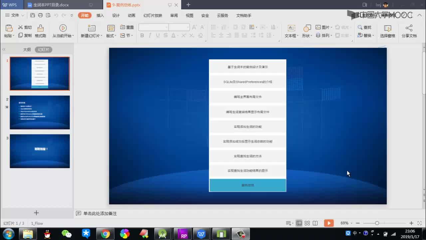
Task: Open Layout (版式) dropdown
Action: point(111,35)
